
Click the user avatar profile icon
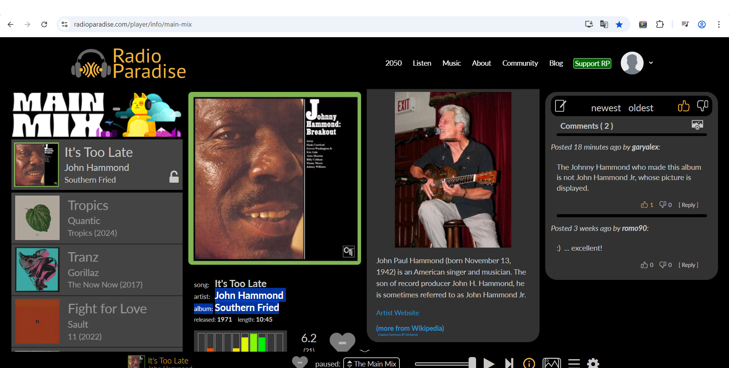(x=632, y=63)
